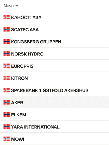The width and height of the screenshot is (109, 145).
Task: Open the ELKEM stock entry
Action: click(x=19, y=115)
